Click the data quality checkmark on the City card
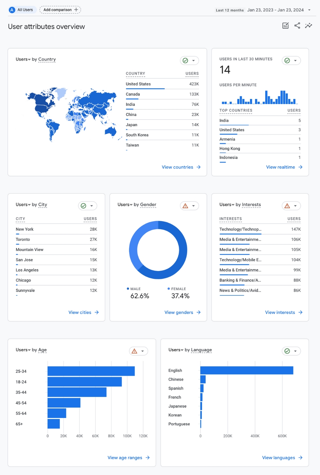This screenshot has height=475, width=320. point(84,206)
